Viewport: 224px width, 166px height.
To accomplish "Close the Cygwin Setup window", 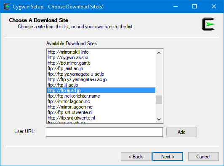I will click(x=214, y=6).
